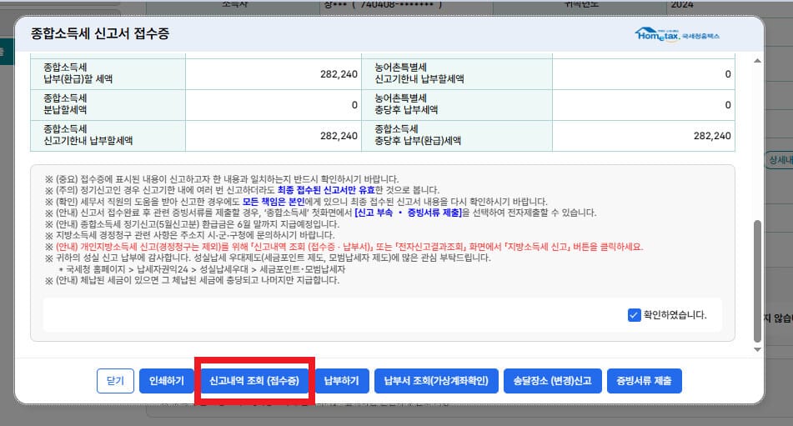Click the 인쇄하기 button
The image size is (793, 426).
pos(167,380)
